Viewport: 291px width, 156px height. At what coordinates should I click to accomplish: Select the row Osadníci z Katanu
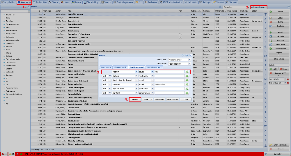(x=147, y=14)
